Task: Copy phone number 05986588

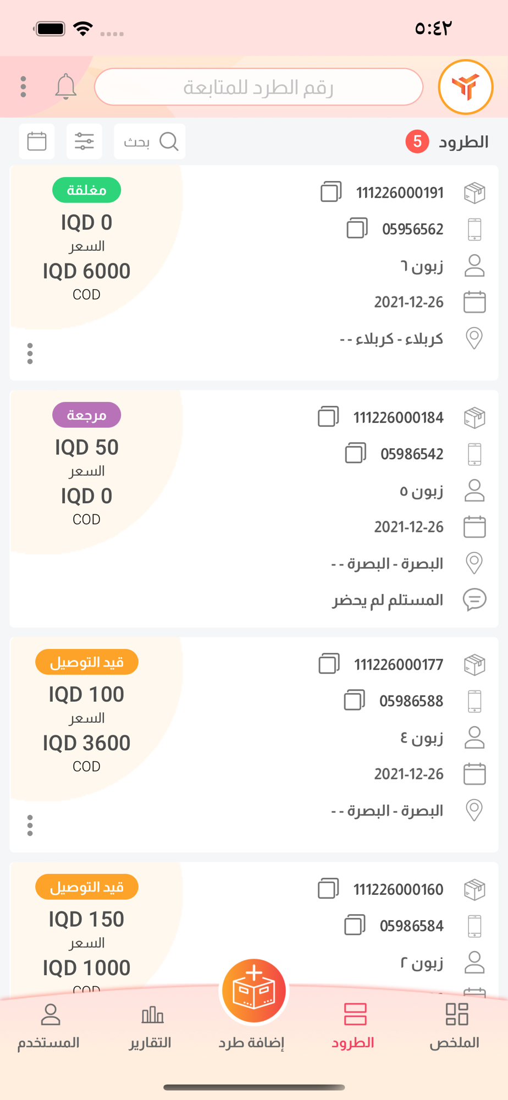Action: [x=355, y=700]
